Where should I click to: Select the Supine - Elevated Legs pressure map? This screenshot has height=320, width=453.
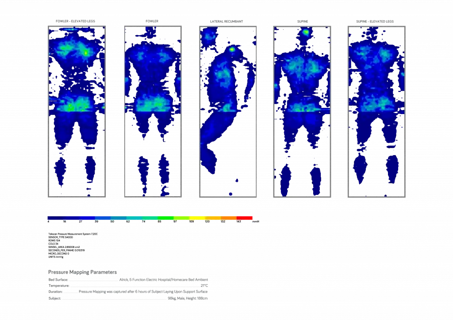[x=377, y=112]
